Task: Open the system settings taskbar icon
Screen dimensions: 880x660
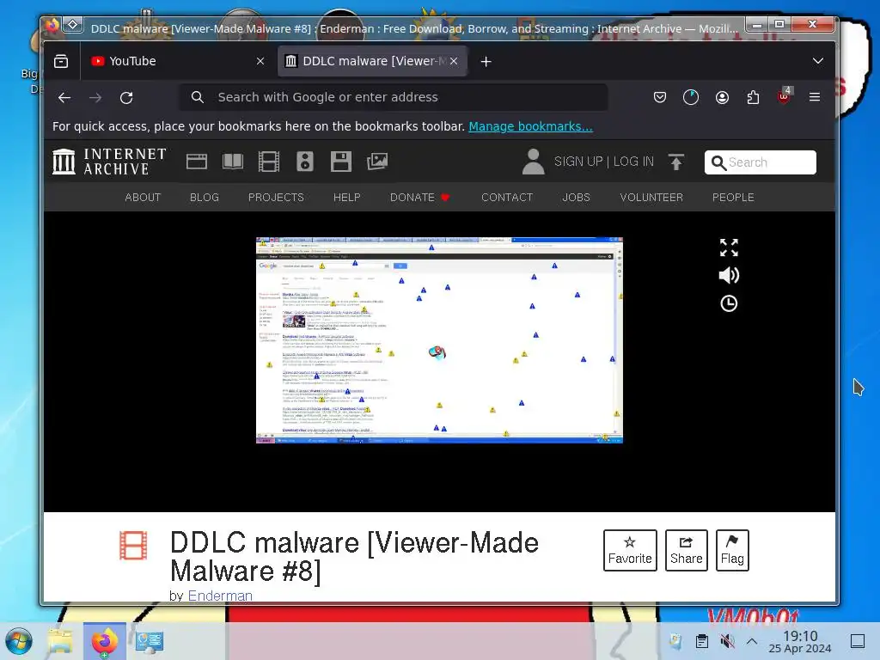Action: point(150,641)
